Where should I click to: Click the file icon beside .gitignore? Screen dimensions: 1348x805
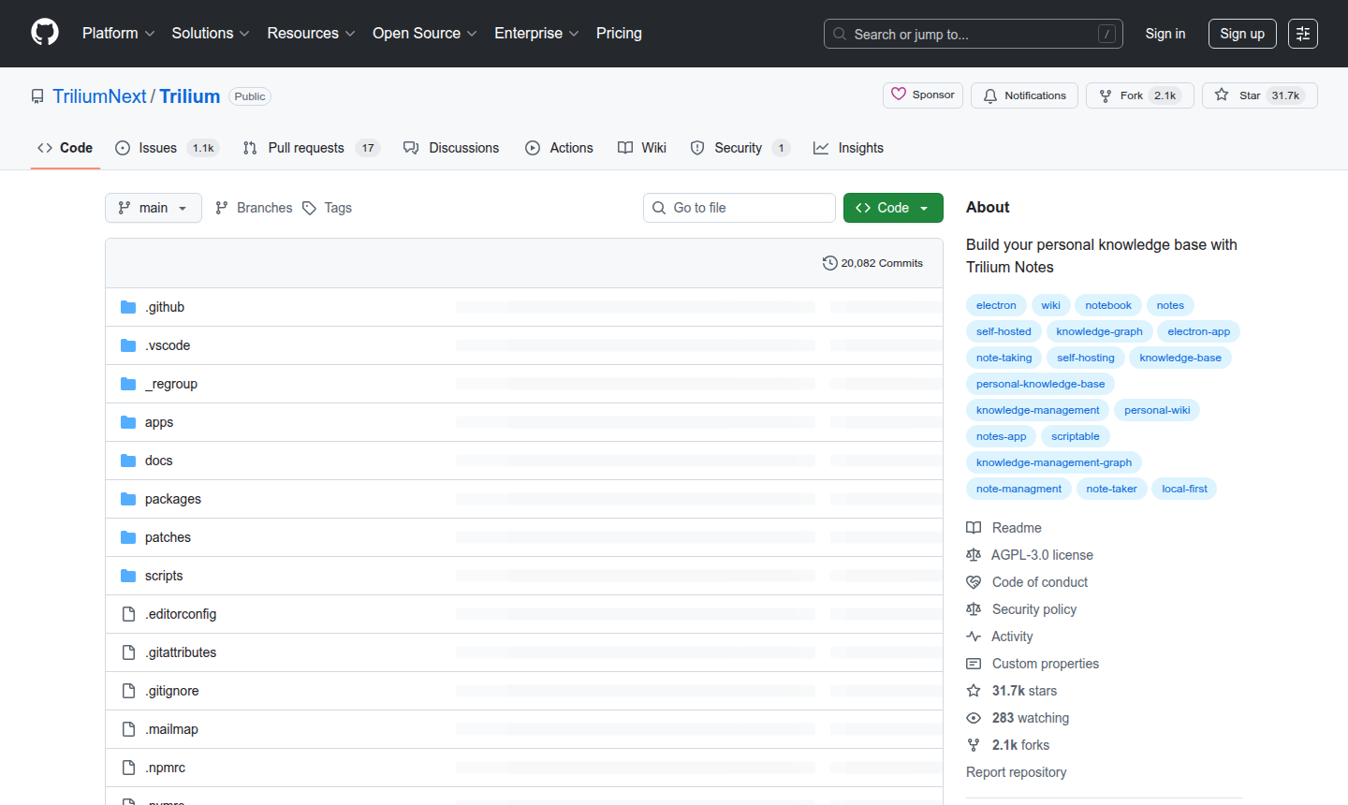click(128, 691)
